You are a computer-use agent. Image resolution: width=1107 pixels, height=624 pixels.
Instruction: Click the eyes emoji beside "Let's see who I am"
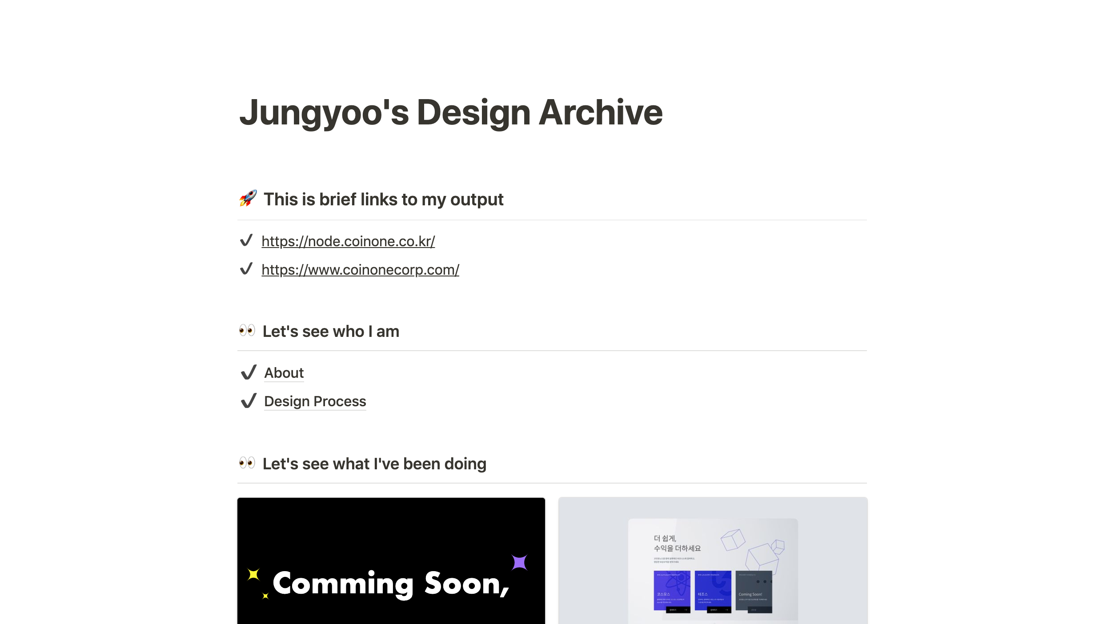(x=247, y=331)
